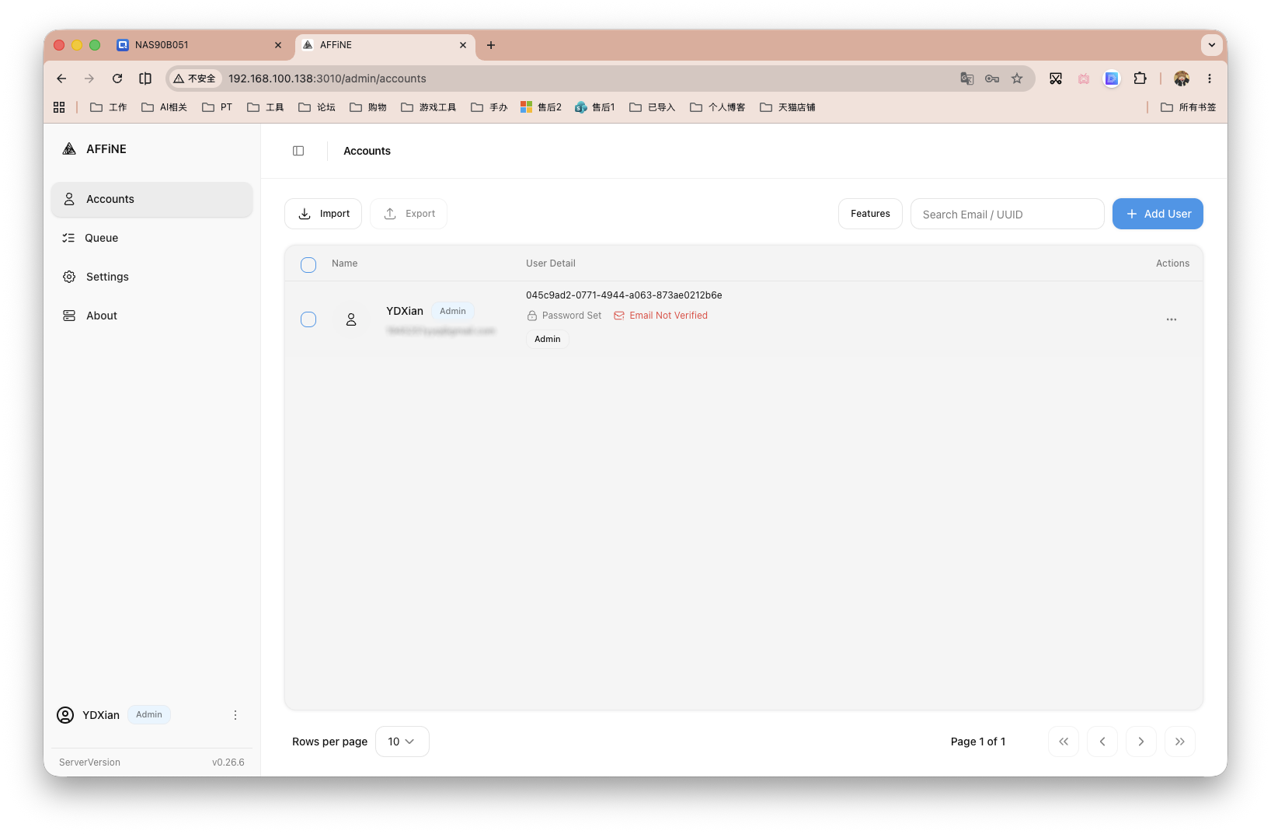
Task: Go to the first page
Action: pyautogui.click(x=1064, y=742)
